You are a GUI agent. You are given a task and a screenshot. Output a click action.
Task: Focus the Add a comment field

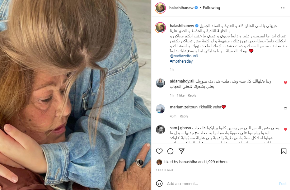coord(222,183)
